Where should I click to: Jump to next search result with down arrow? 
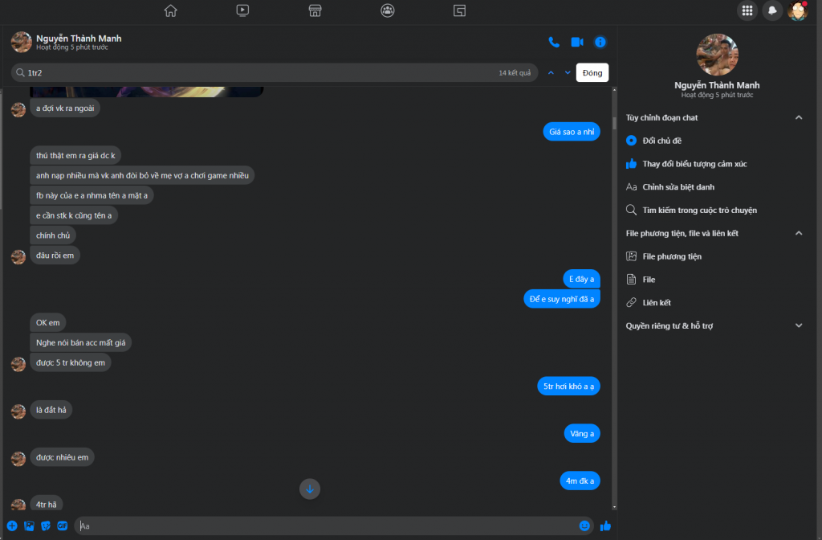(x=568, y=72)
